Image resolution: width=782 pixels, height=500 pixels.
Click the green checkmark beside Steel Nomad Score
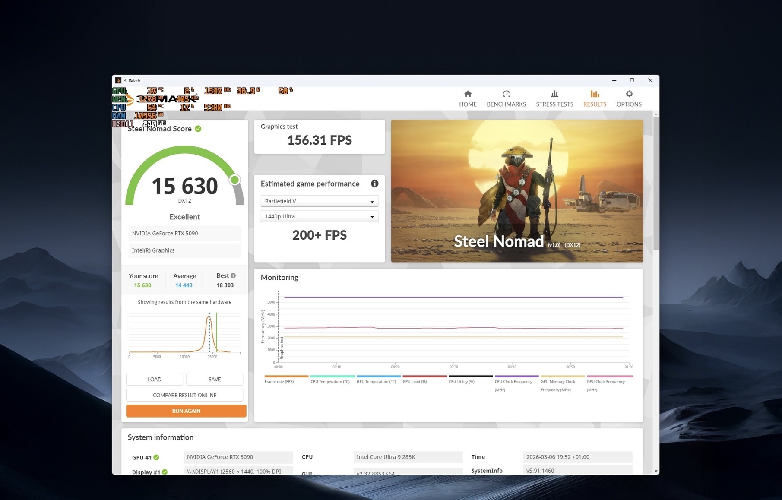pyautogui.click(x=198, y=129)
